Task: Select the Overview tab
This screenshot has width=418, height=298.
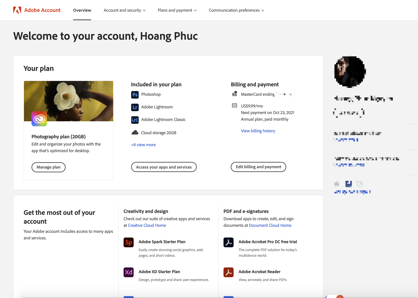Action: (x=82, y=10)
